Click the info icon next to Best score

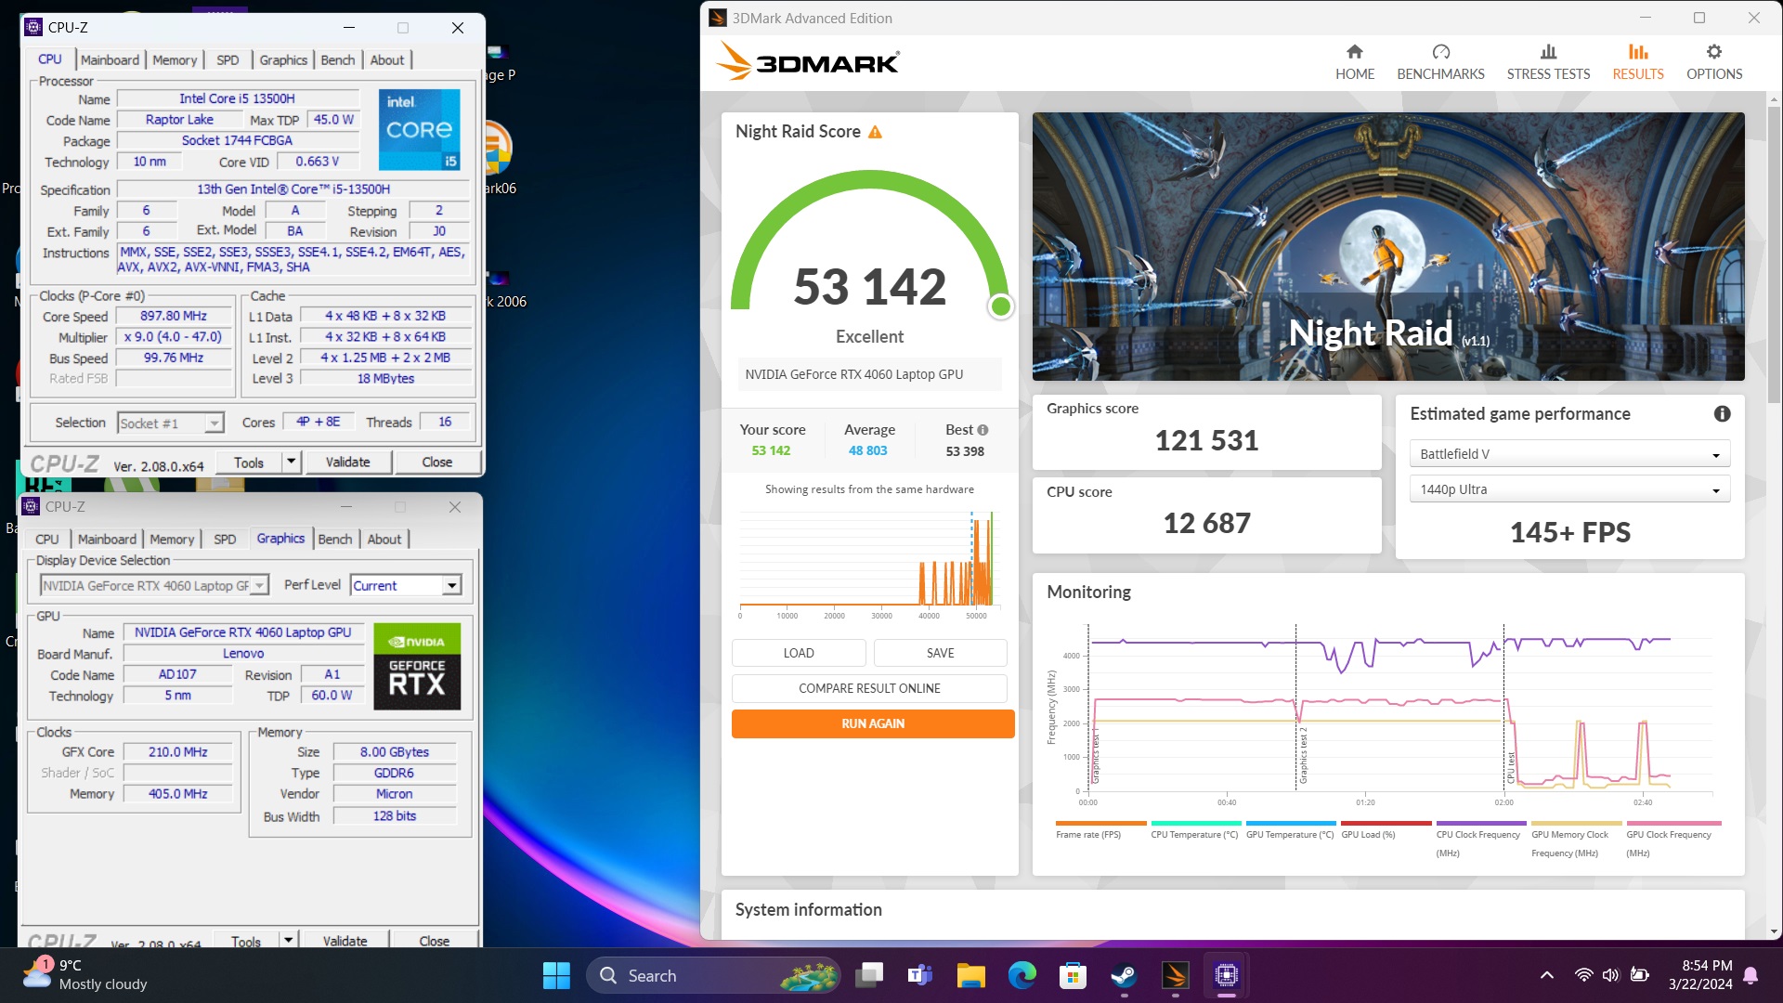pyautogui.click(x=983, y=430)
